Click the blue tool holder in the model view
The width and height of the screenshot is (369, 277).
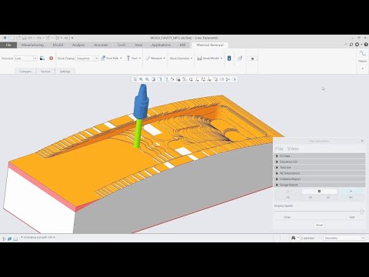tap(141, 102)
